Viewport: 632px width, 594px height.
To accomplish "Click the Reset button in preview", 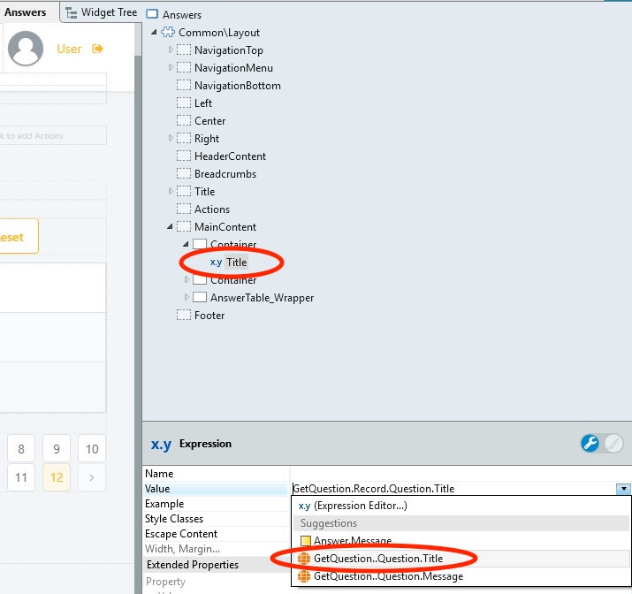I will (x=16, y=236).
